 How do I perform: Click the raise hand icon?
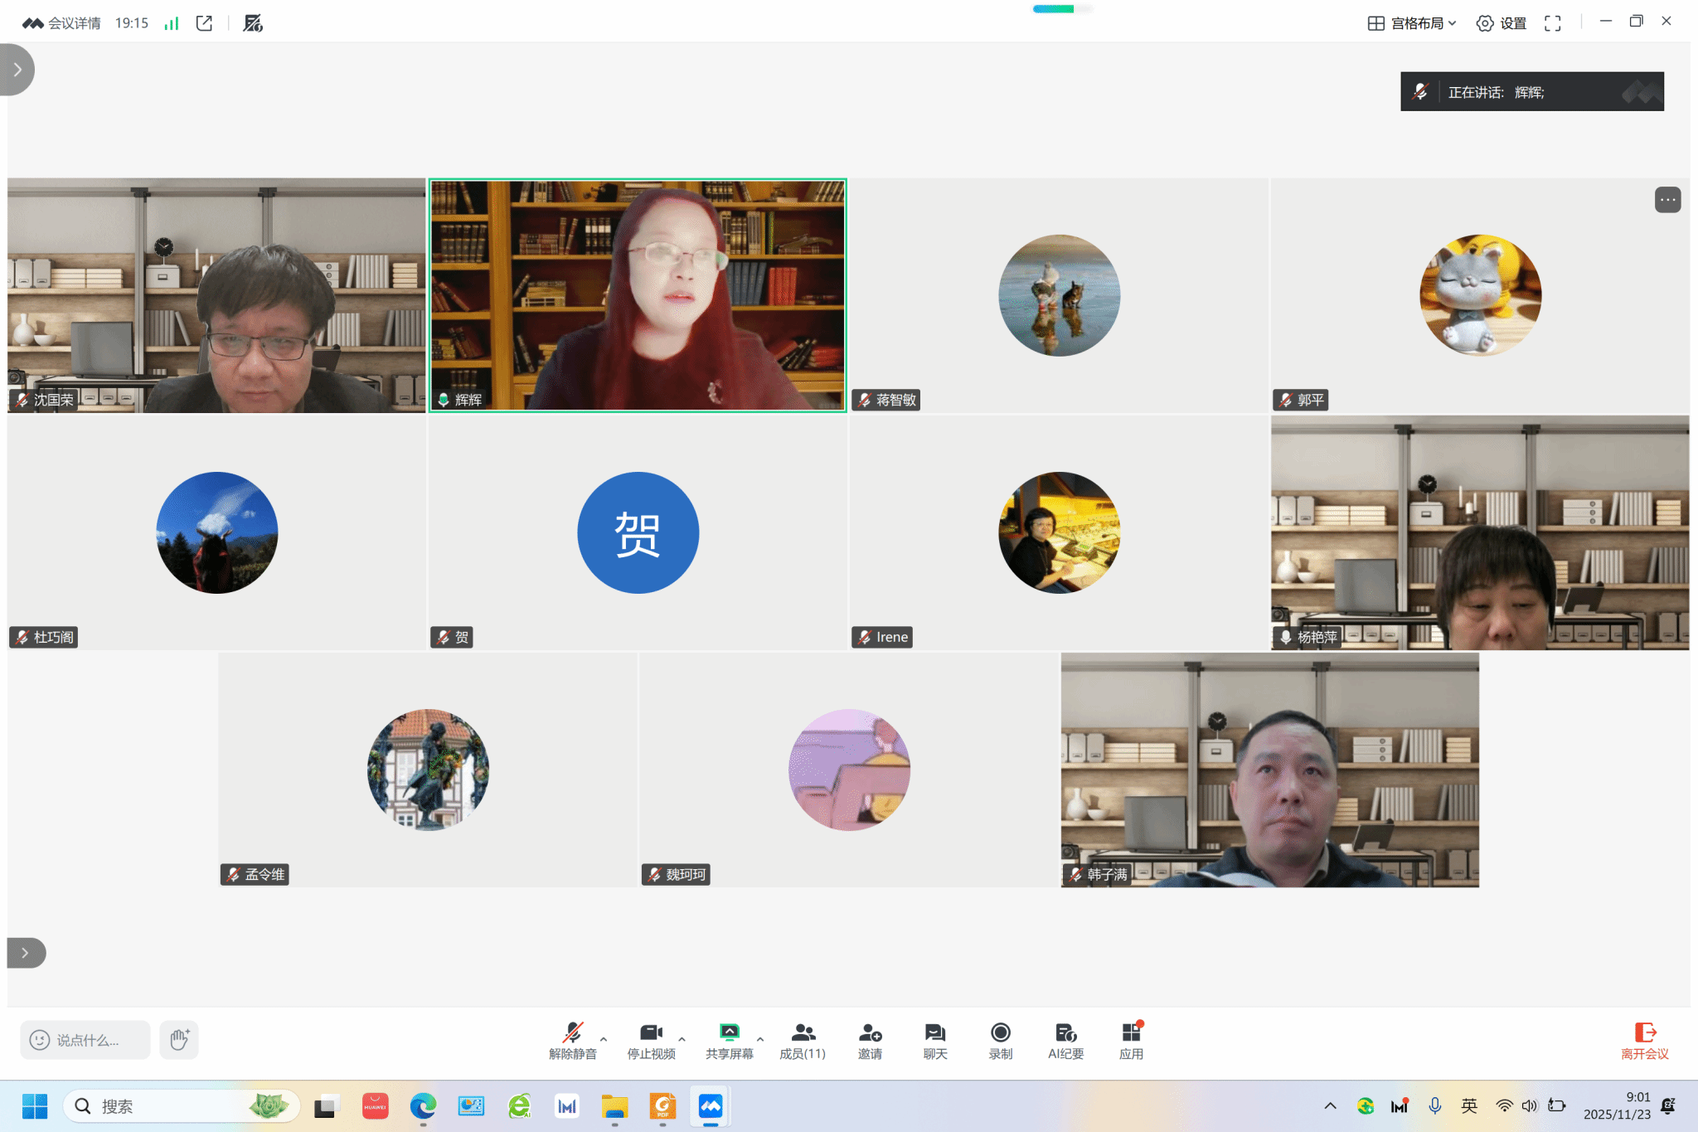(x=179, y=1039)
